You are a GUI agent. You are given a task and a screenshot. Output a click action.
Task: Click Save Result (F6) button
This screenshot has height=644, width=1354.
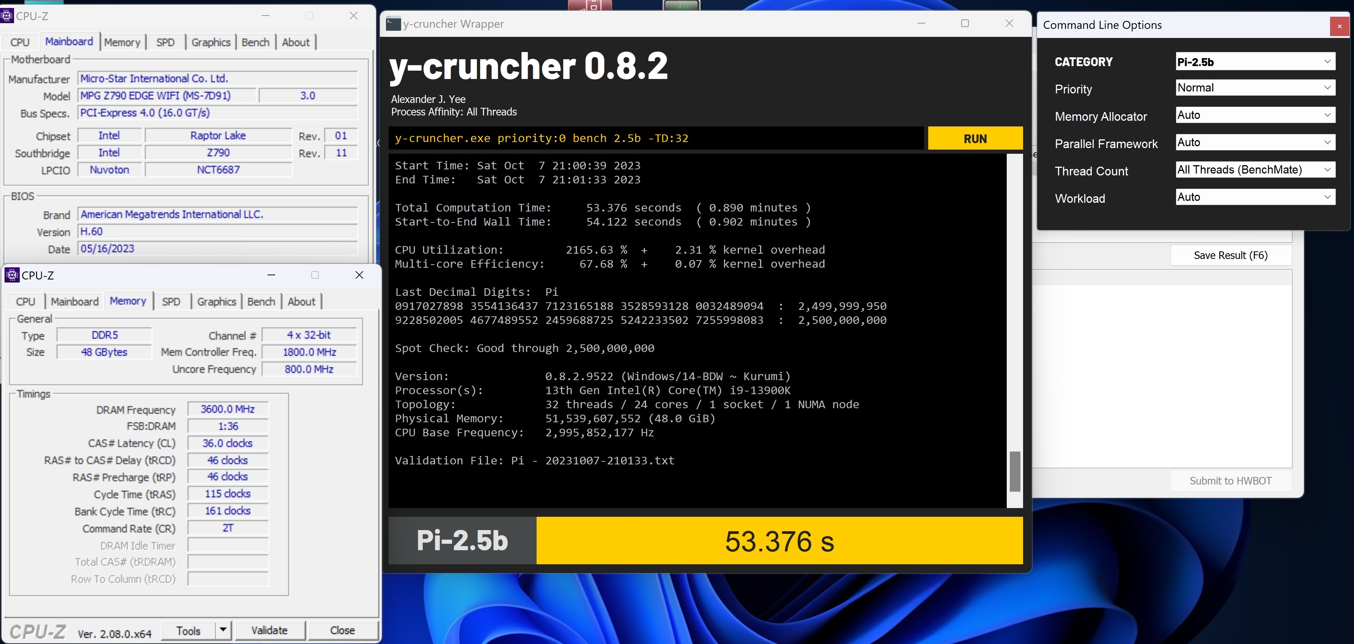pos(1230,255)
